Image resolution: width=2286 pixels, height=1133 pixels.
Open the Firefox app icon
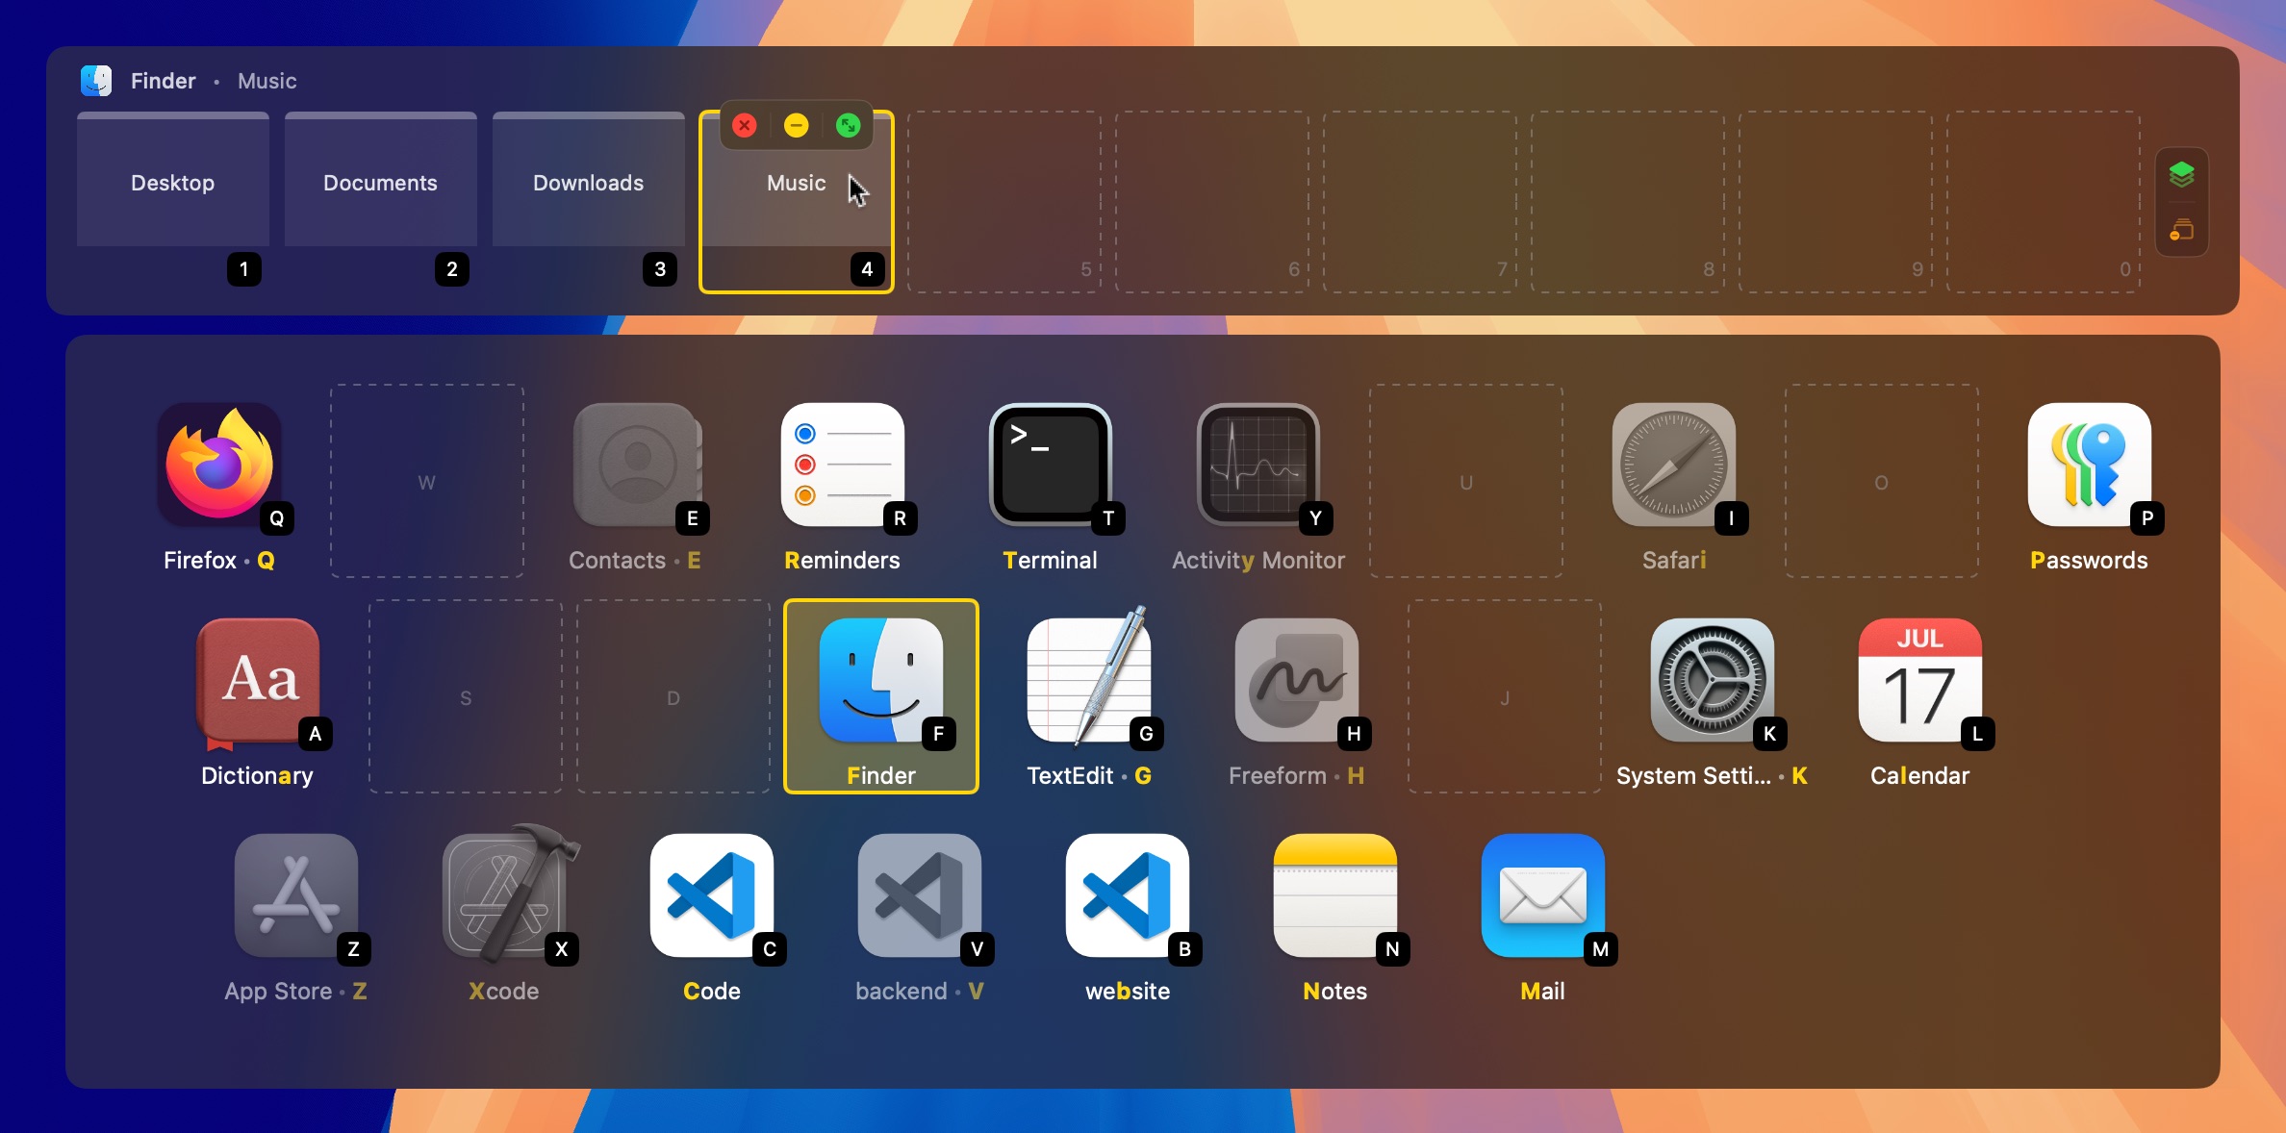(219, 464)
